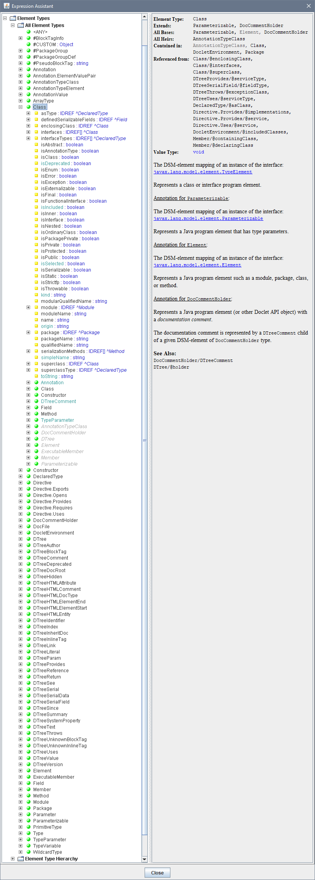The height and width of the screenshot is (880, 315).
Task: Expand the Directive.Requires node
Action: tap(20, 508)
